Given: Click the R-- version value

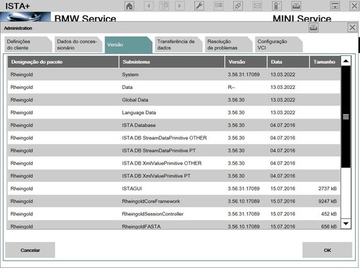Looking at the screenshot, I should pyautogui.click(x=231, y=88).
